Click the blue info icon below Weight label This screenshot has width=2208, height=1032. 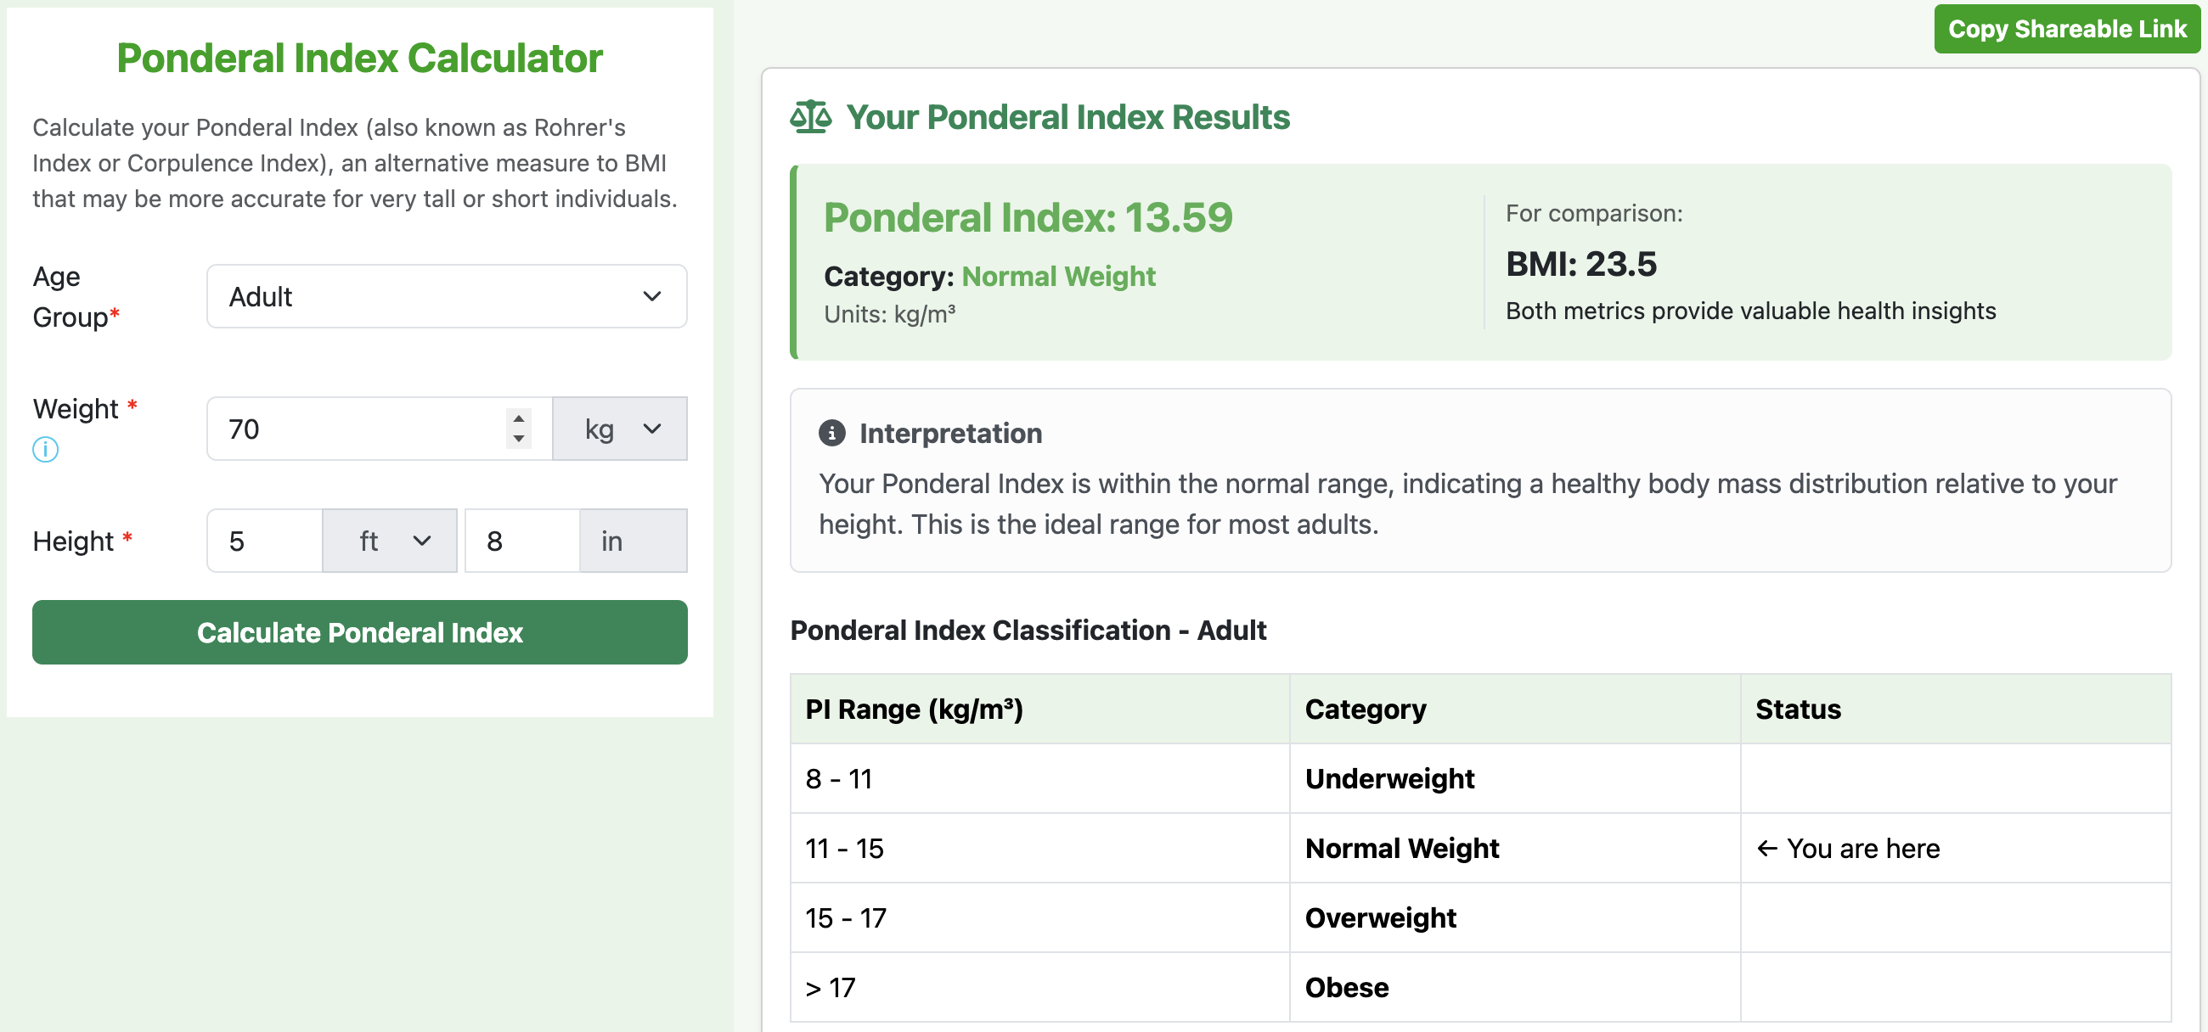[x=45, y=450]
